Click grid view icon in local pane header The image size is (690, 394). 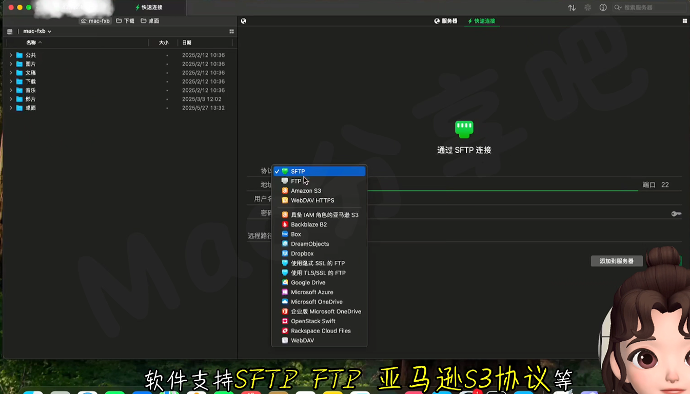click(x=231, y=31)
